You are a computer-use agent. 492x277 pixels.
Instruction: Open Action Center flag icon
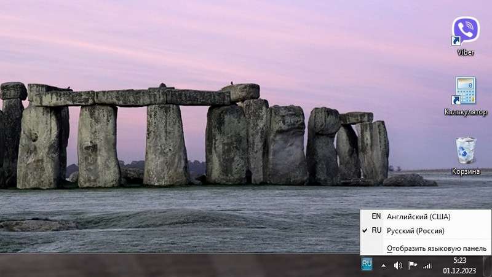[412, 265]
